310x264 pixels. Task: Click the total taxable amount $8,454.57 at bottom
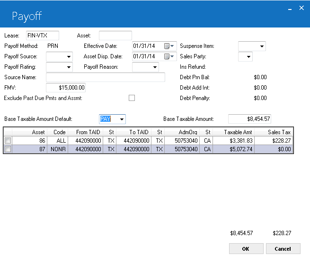tap(241, 233)
